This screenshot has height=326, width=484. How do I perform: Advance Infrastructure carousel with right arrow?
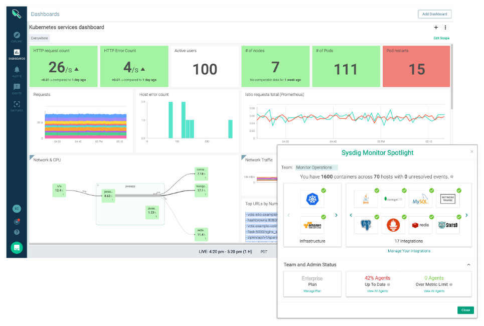click(x=336, y=215)
